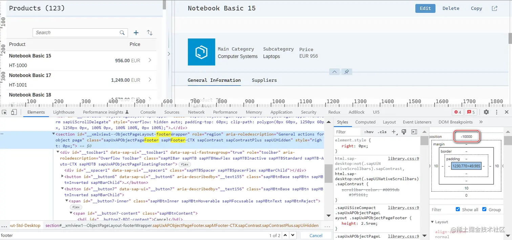
Task: Switch to the Console tab
Action: [148, 112]
